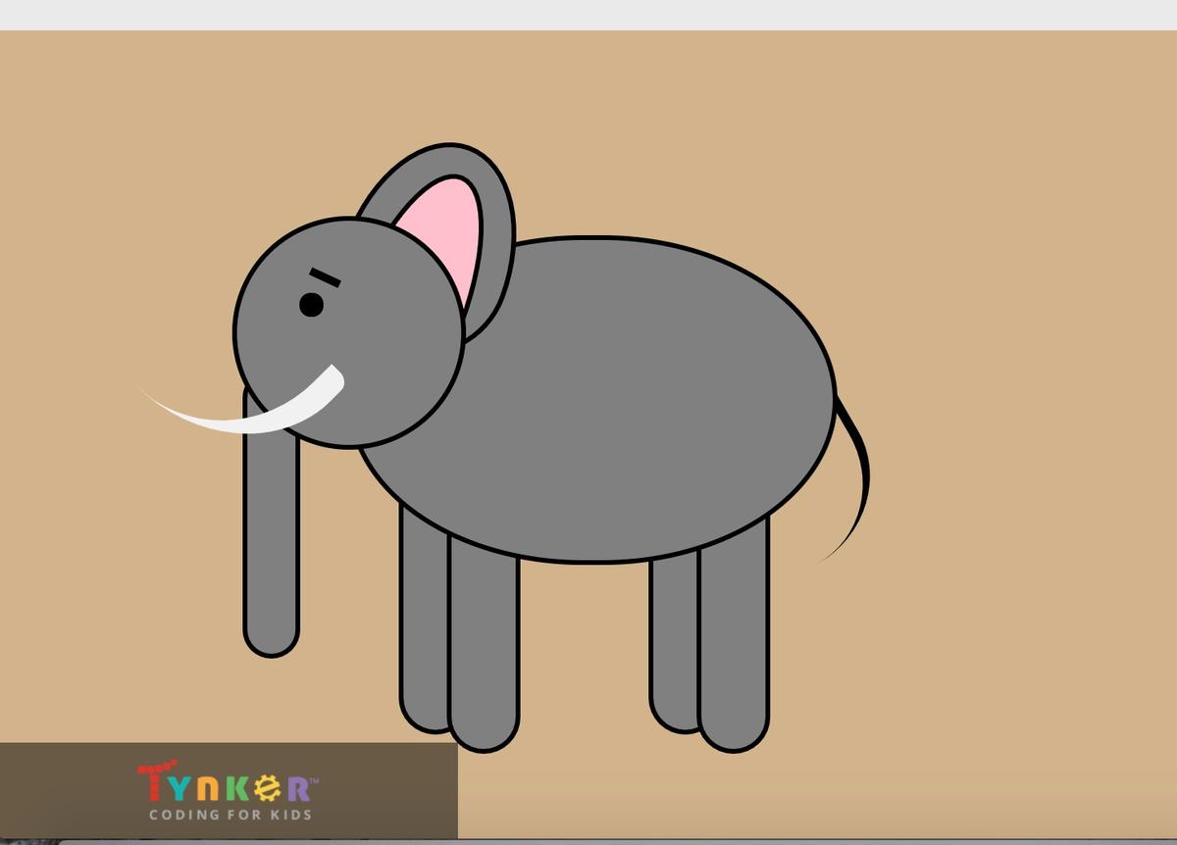The image size is (1177, 845).
Task: Select the nearer front leg of elephant
Action: [484, 657]
